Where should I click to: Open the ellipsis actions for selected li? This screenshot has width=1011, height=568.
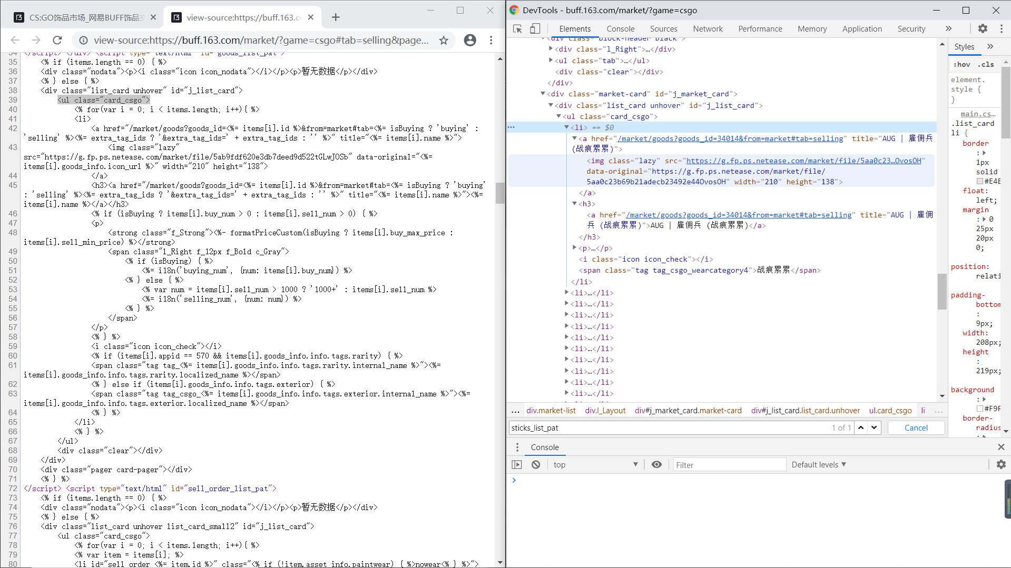pos(511,127)
